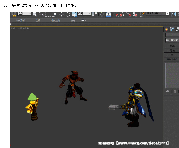Activate the Select and Move tool

(61, 14)
